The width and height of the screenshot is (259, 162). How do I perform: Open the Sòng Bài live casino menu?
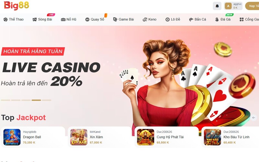[42, 19]
